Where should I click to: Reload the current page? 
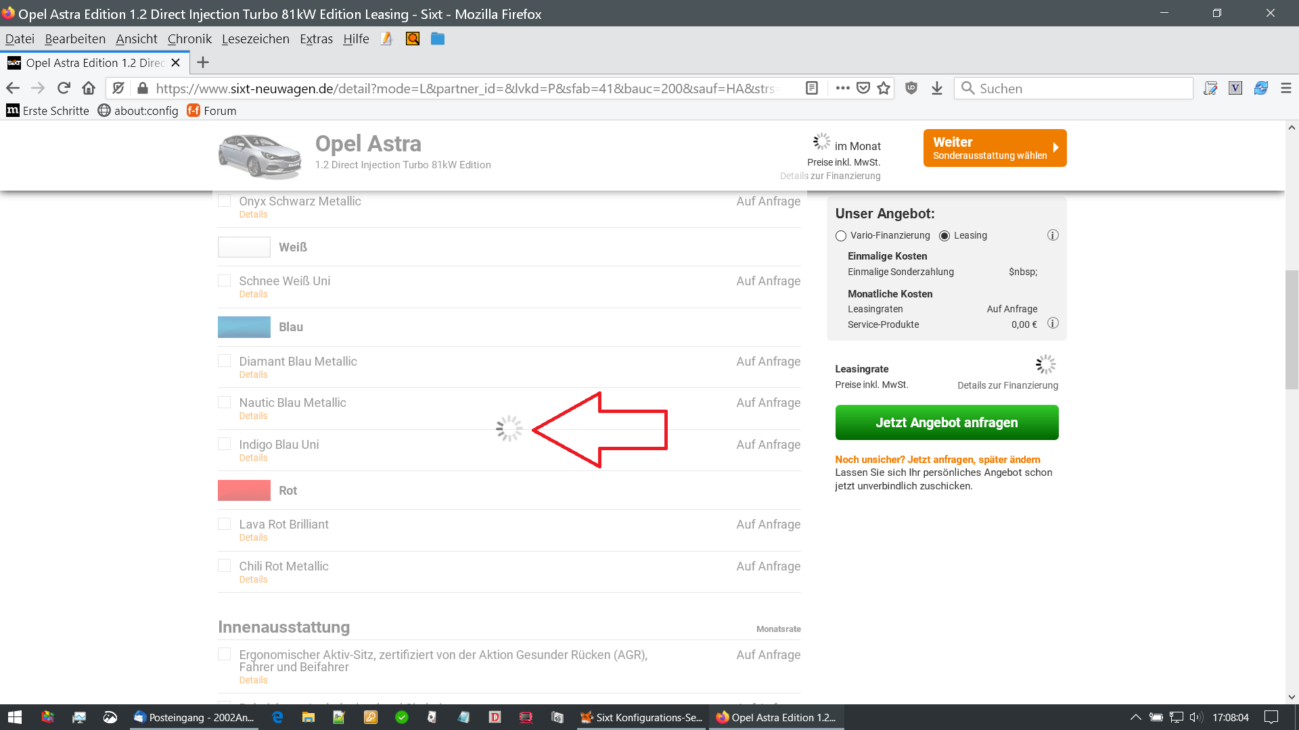point(64,89)
